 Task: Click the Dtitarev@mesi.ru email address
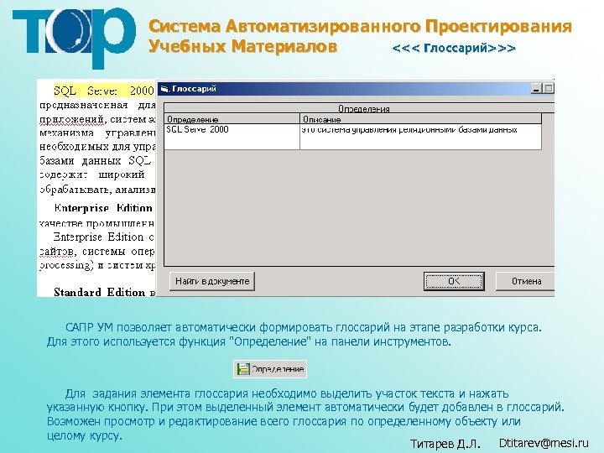(544, 443)
